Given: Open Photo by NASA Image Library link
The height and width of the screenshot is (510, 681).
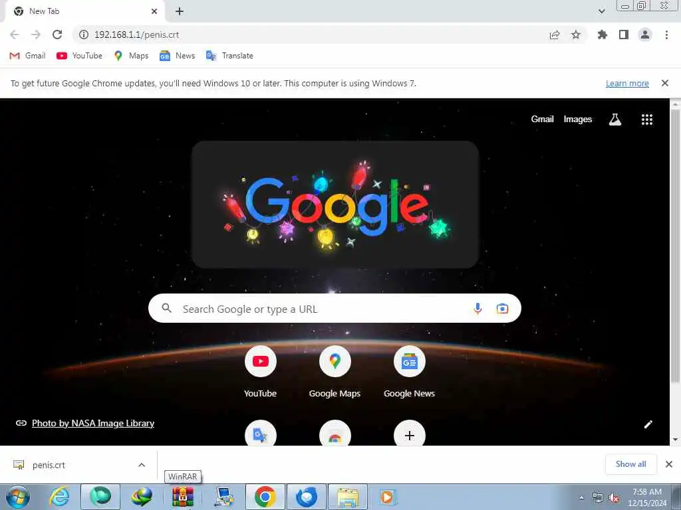Looking at the screenshot, I should coord(93,423).
